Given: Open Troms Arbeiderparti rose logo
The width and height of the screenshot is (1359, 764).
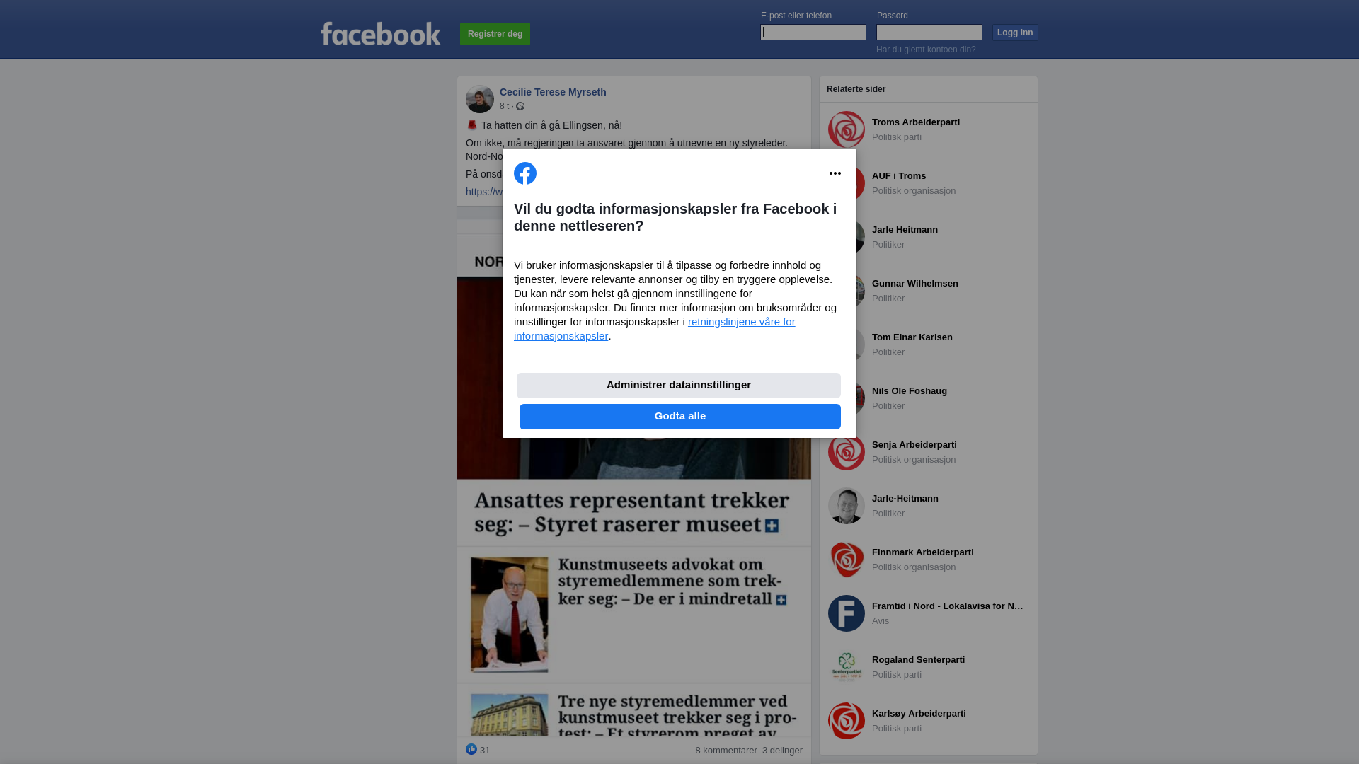Looking at the screenshot, I should 847,129.
